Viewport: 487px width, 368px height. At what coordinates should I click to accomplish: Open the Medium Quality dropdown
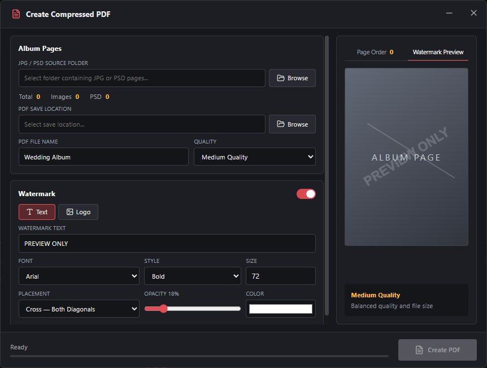(x=255, y=157)
